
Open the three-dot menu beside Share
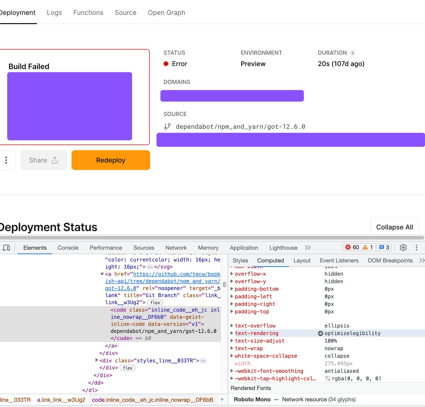pos(6,160)
